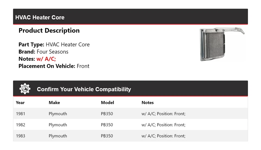261x150 pixels.
Task: Click PB350 model in the 1981 row
Action: 107,114
